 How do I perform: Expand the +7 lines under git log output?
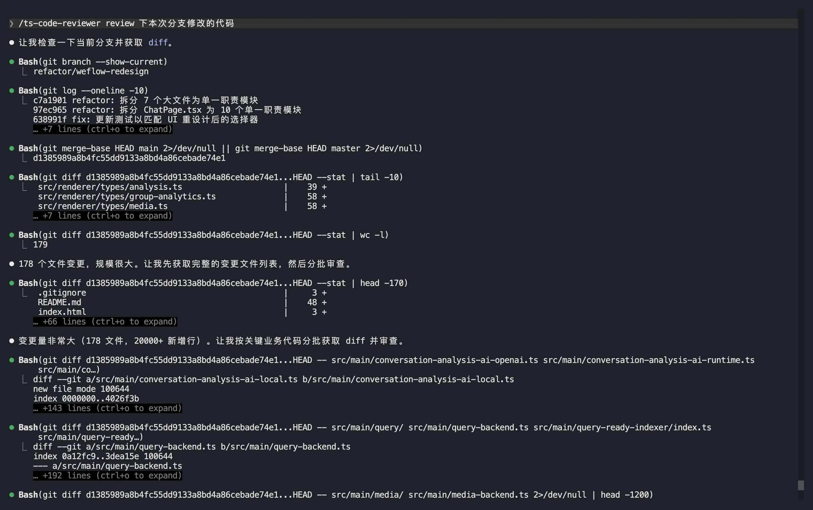point(103,129)
